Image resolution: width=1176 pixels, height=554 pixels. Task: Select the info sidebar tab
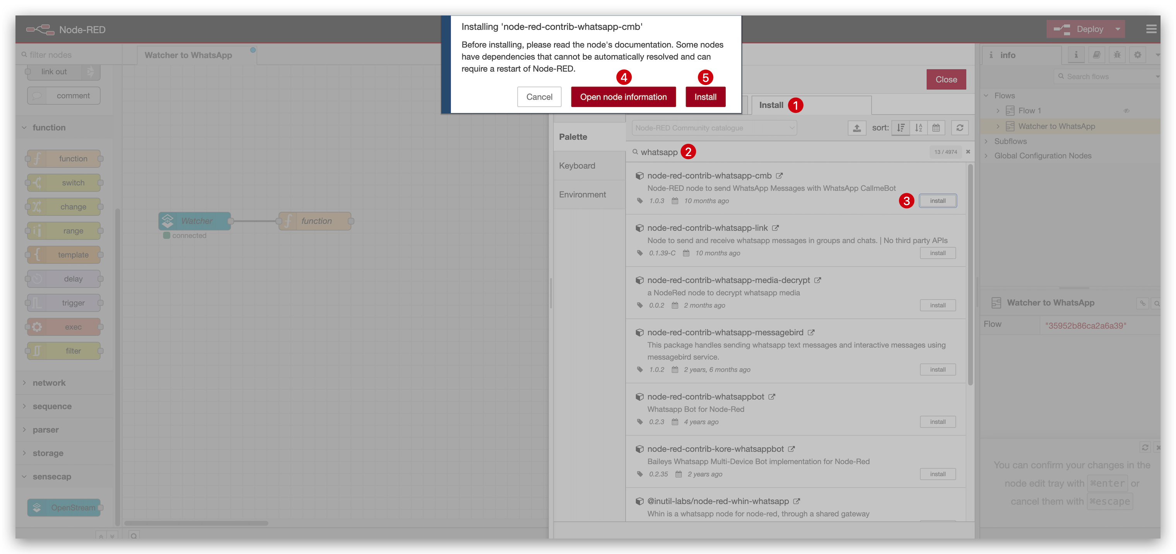1022,55
